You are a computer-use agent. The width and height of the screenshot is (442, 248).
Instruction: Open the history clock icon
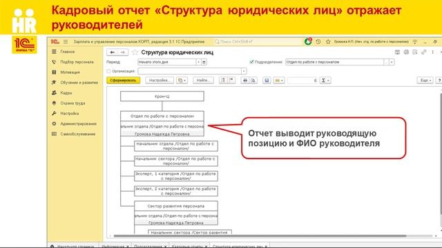click(318, 41)
